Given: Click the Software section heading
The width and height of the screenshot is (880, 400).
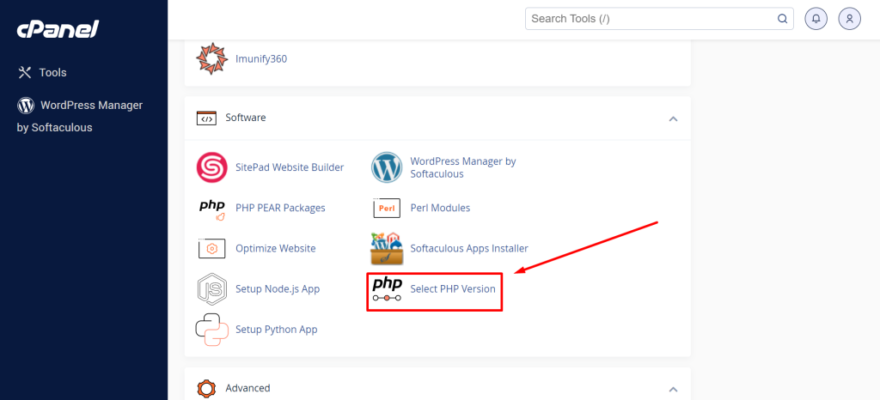Looking at the screenshot, I should tap(246, 118).
